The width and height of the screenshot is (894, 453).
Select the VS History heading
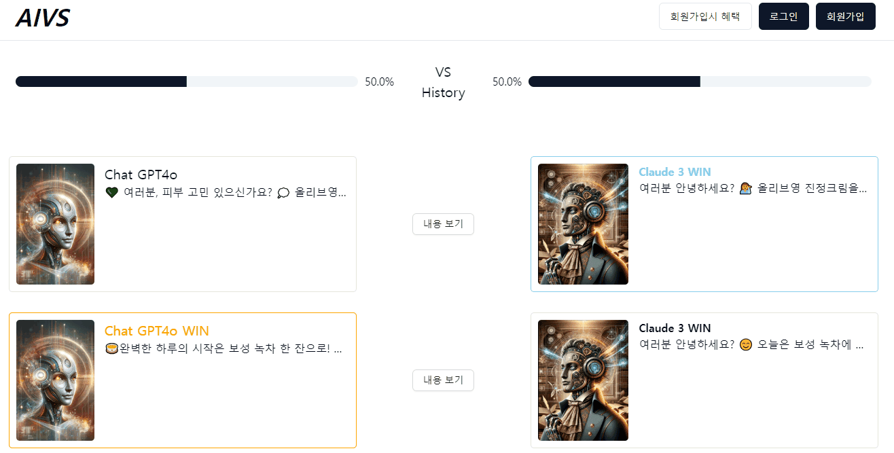[x=443, y=82]
